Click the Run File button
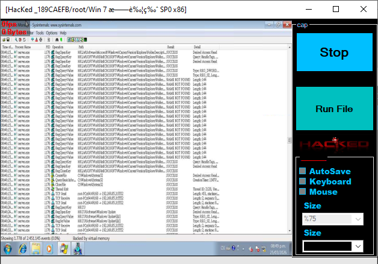 click(334, 108)
